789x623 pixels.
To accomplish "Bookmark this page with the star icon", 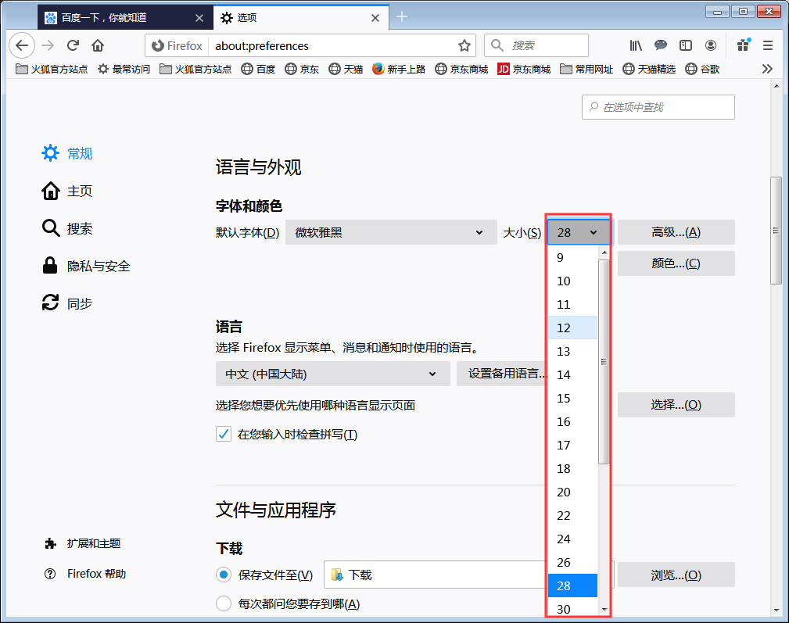I will coord(464,45).
